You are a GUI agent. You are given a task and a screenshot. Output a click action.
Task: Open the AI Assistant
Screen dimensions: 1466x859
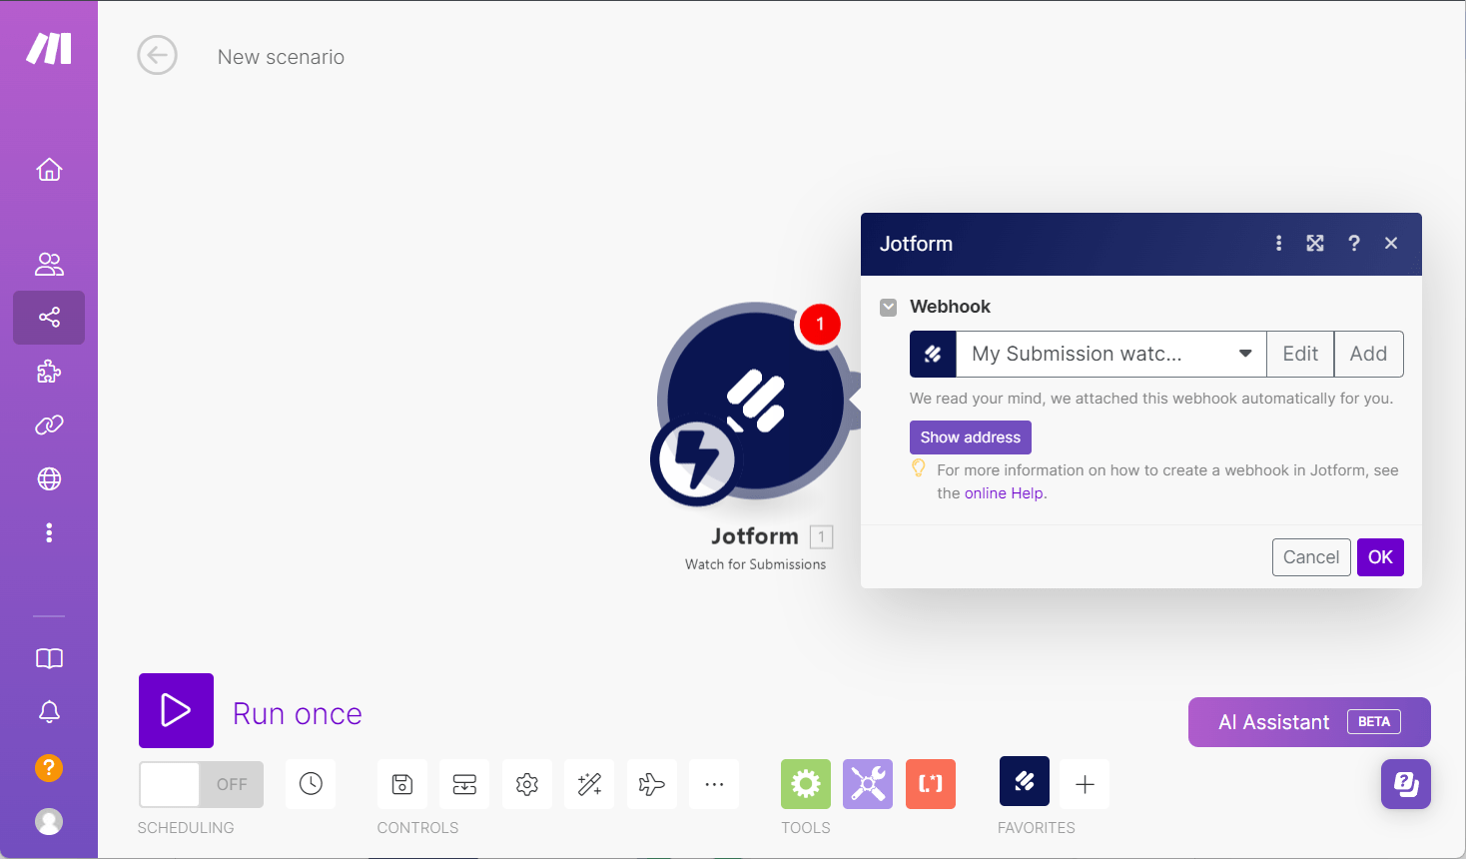[1309, 722]
